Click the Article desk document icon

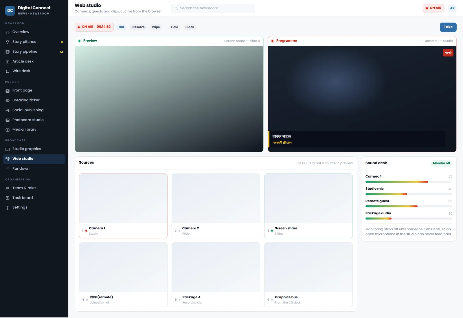coord(8,62)
